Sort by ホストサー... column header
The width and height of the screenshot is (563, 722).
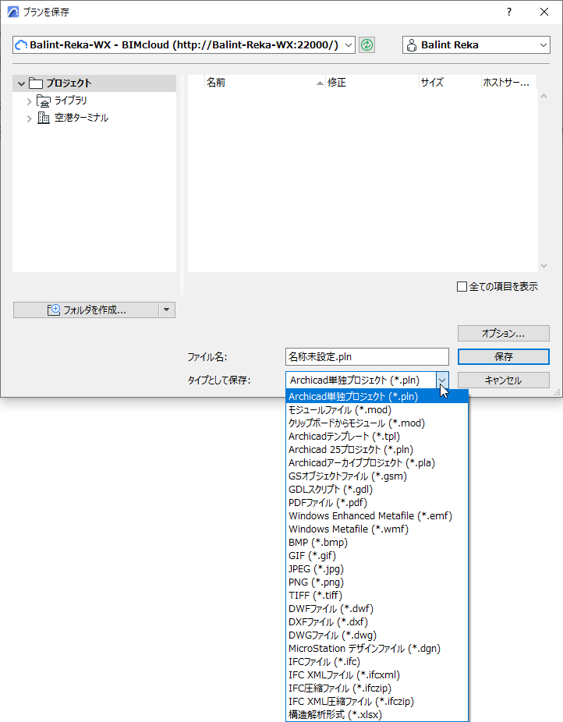click(508, 83)
